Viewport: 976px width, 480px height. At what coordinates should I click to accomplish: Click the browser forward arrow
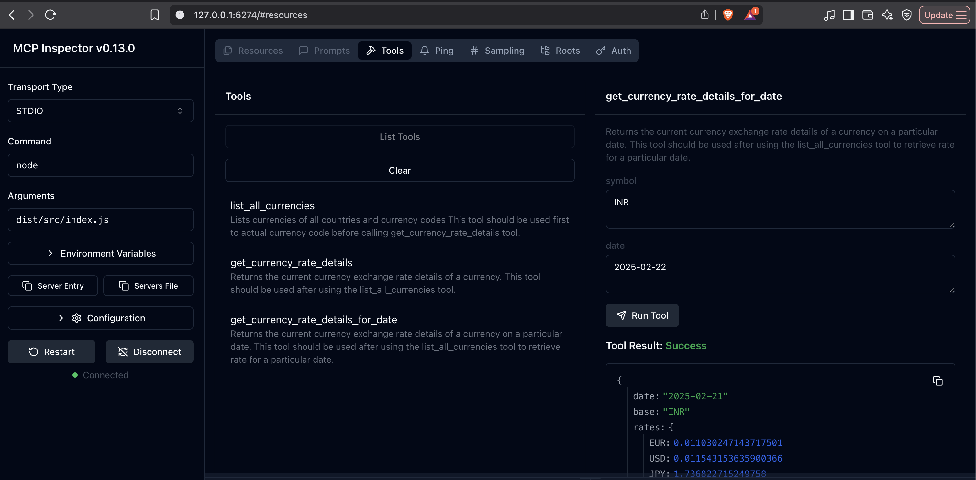[x=31, y=15]
